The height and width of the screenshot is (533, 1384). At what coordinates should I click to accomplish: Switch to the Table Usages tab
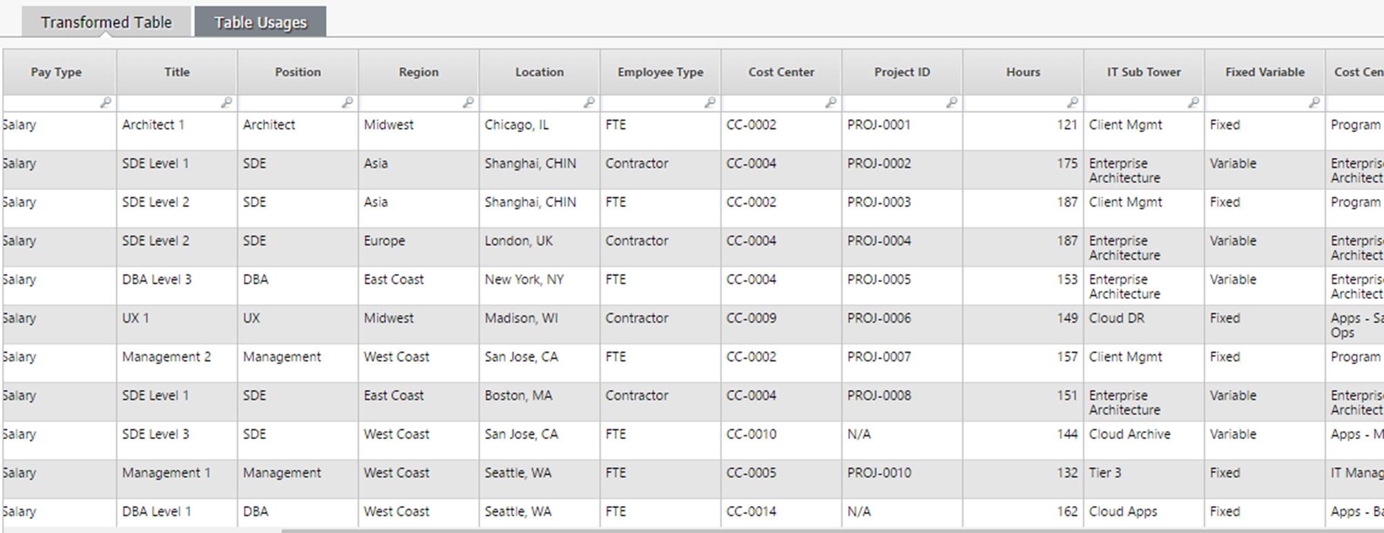(x=260, y=22)
